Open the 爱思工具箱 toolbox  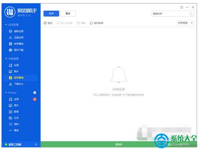point(21,144)
